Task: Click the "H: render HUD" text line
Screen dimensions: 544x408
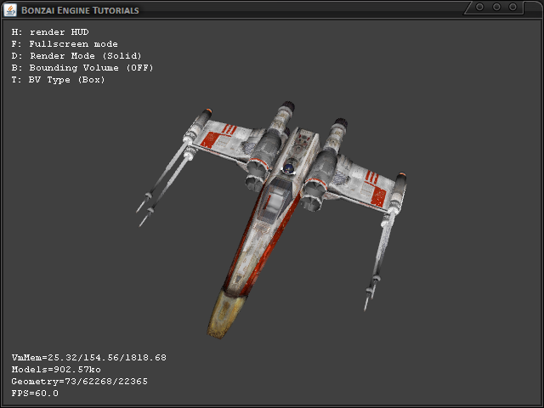Action: [x=53, y=32]
